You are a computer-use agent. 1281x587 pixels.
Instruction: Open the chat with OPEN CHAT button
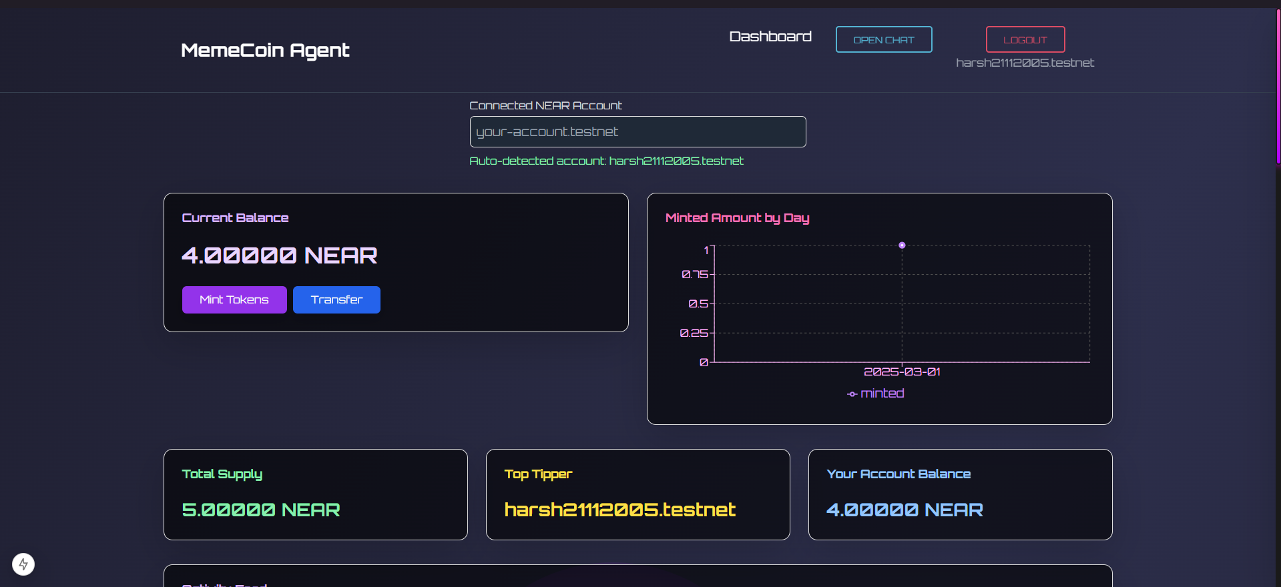point(884,39)
